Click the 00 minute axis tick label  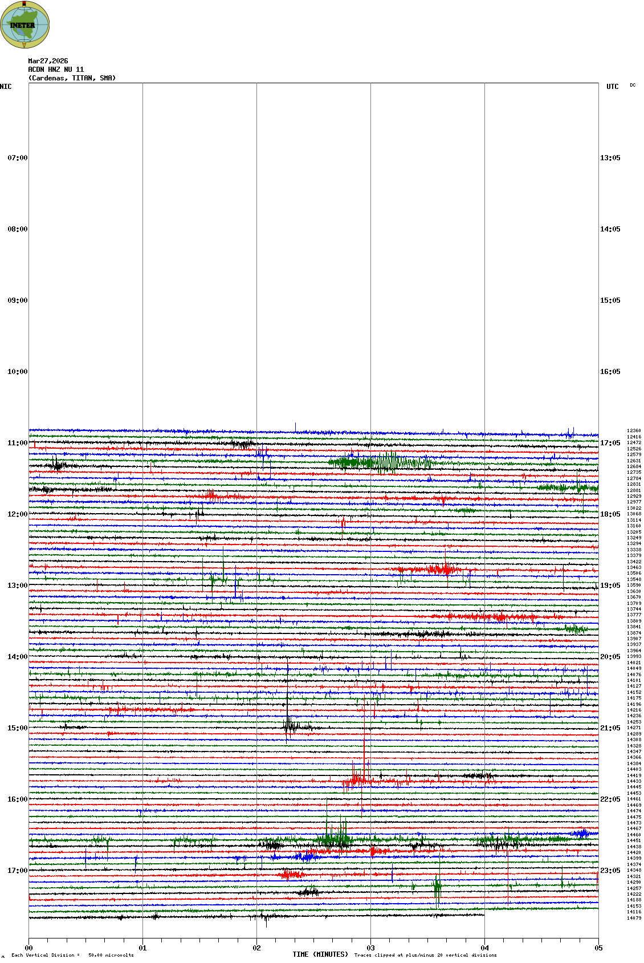(x=28, y=948)
